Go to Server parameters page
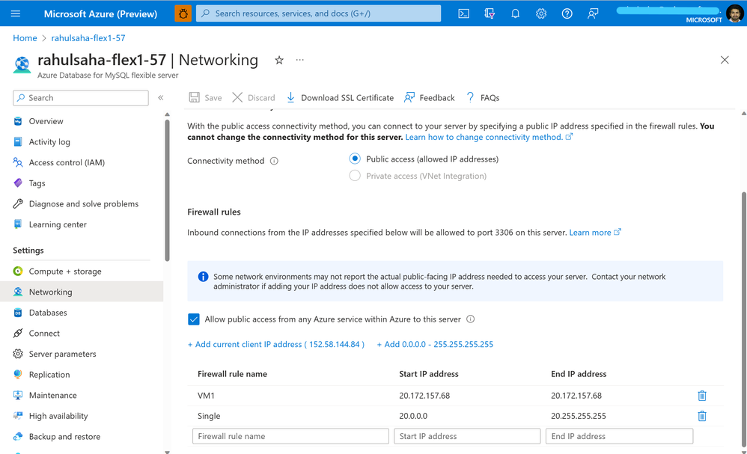Screen dimensions: 747x454 [62, 354]
